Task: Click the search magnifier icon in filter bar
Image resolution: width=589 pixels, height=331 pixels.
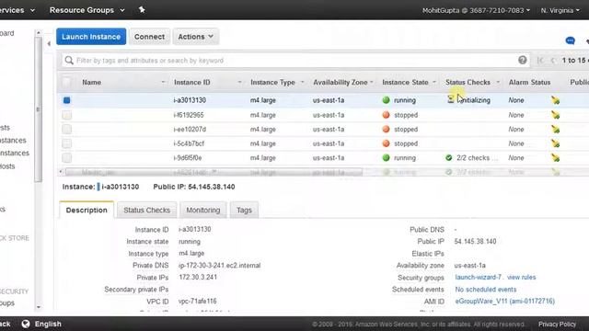Action: 69,60
